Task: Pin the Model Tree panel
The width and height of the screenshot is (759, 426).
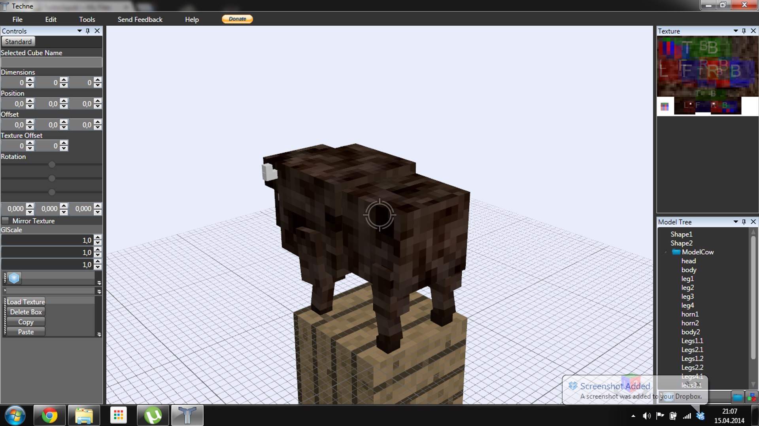Action: pos(744,222)
